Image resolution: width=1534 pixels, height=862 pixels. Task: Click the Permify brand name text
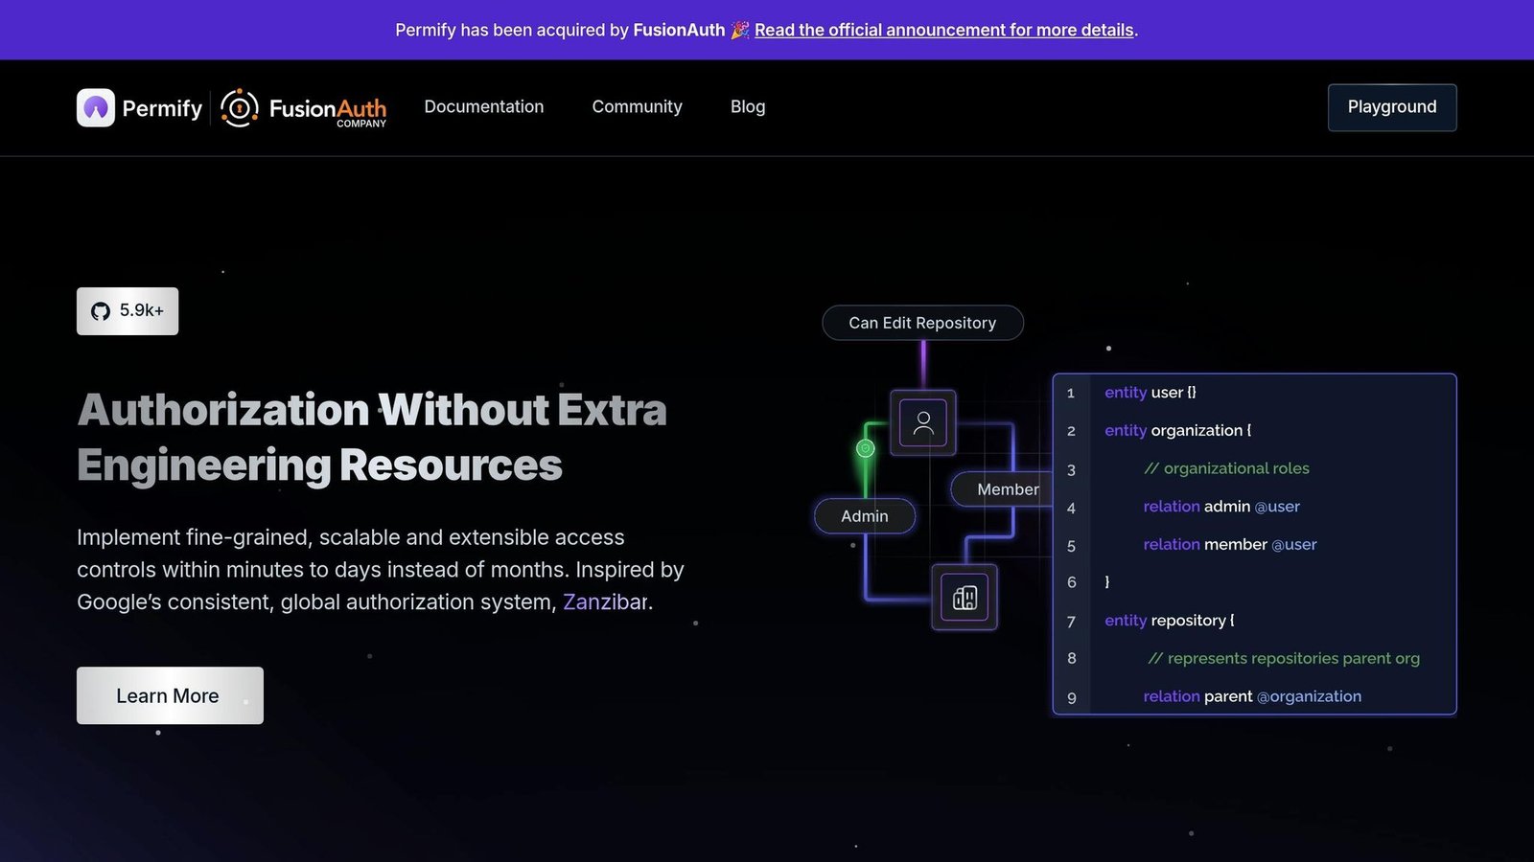pyautogui.click(x=162, y=108)
